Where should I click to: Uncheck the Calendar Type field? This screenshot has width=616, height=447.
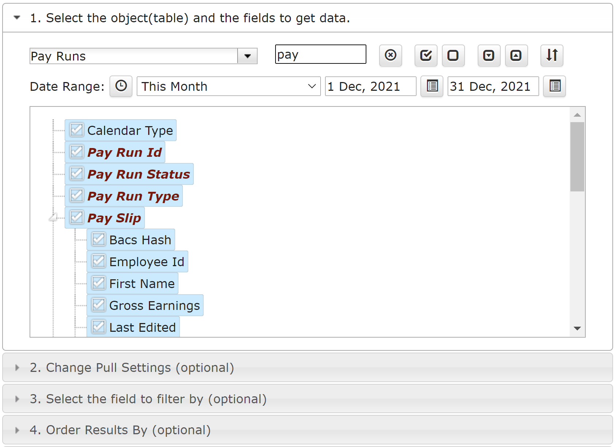(77, 130)
